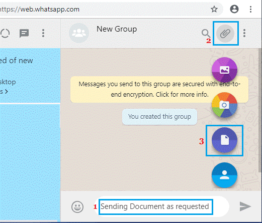
Task: Bookmark the page with the star icon
Action: (x=214, y=9)
